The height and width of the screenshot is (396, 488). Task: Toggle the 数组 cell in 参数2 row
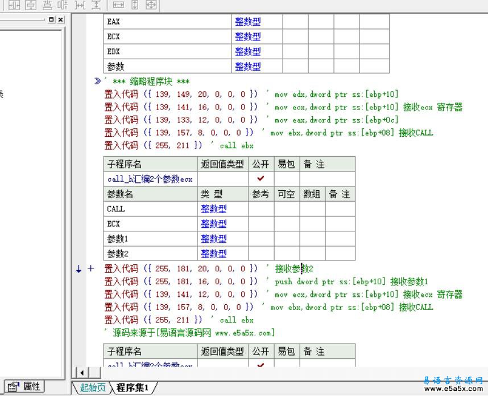(312, 254)
